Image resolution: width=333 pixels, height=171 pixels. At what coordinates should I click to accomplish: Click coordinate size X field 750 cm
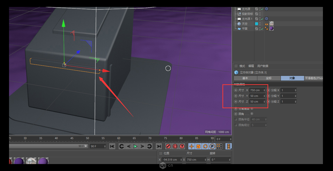click(x=196, y=160)
